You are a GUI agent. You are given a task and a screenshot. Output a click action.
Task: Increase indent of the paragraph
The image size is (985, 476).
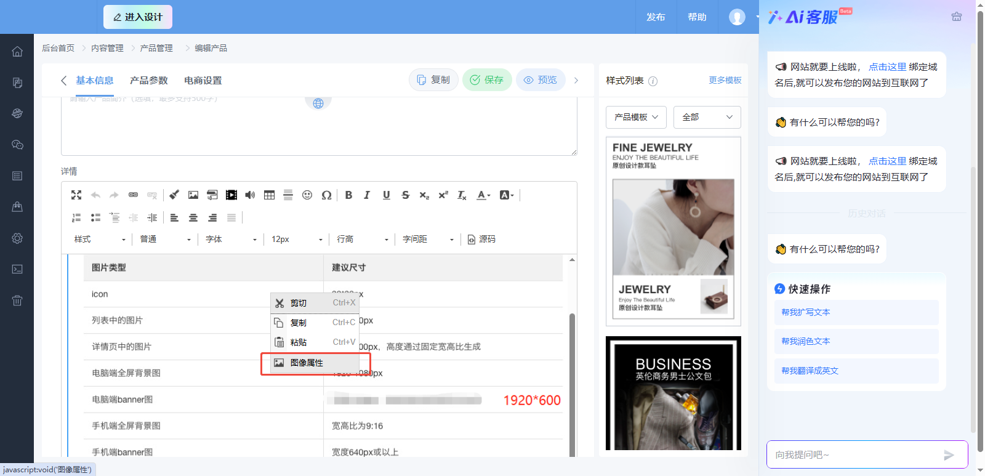pyautogui.click(x=152, y=217)
